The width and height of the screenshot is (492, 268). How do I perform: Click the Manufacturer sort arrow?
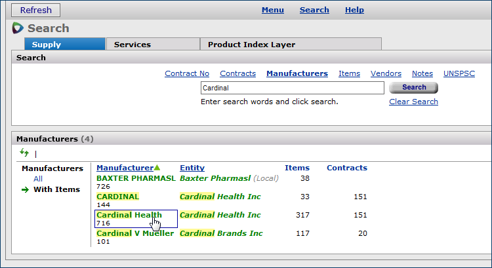[157, 168]
